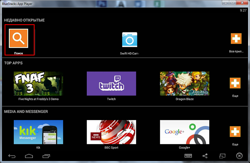250x163 pixels.
Task: Click the Поиск label
Action: 18,53
